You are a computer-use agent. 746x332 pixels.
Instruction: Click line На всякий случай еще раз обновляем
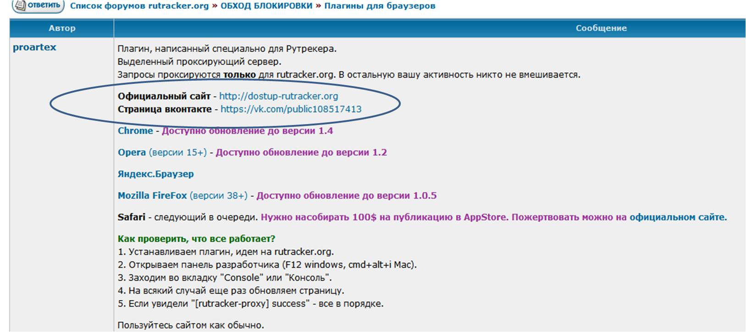[231, 291]
